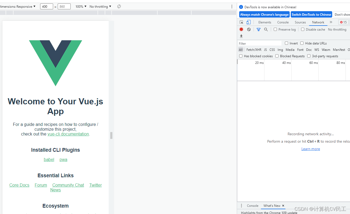350x214 pixels.
Task: Click the 40 ms mark on timeline overview
Action: pos(286,63)
